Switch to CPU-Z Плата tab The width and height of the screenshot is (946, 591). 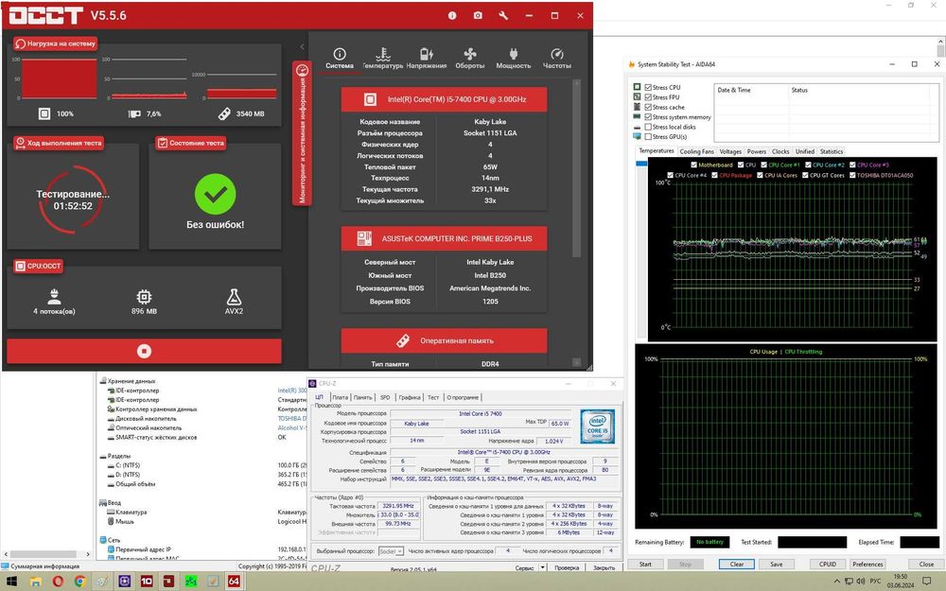pyautogui.click(x=341, y=397)
